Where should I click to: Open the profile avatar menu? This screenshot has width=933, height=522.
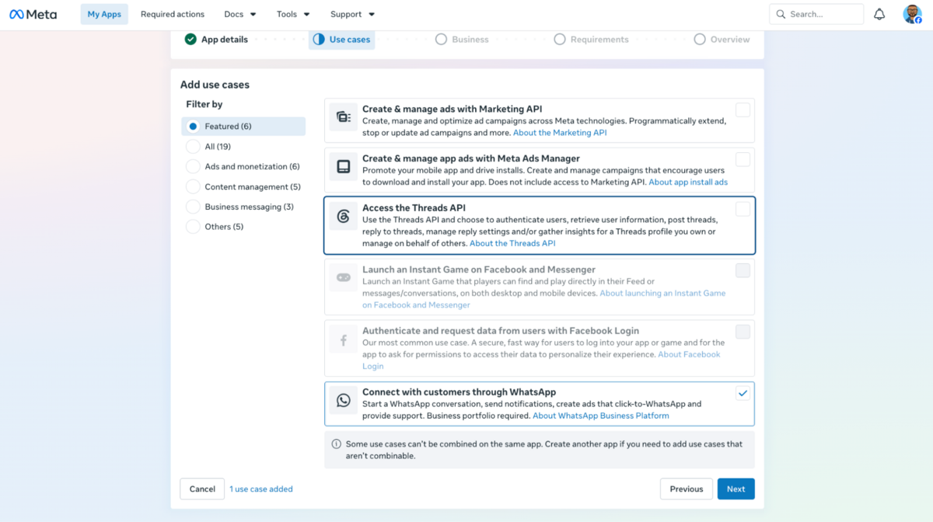coord(912,14)
